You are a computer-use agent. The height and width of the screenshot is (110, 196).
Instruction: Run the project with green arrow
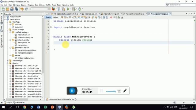point(68,9)
